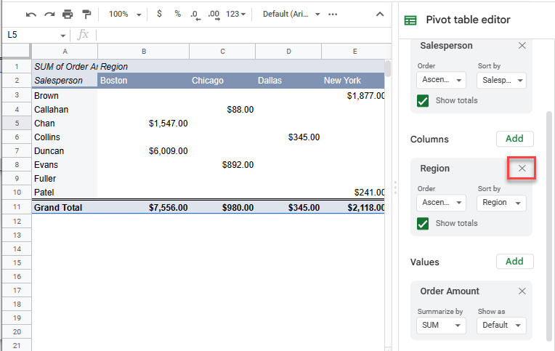Print the spreadsheet
The image size is (555, 351).
point(68,14)
